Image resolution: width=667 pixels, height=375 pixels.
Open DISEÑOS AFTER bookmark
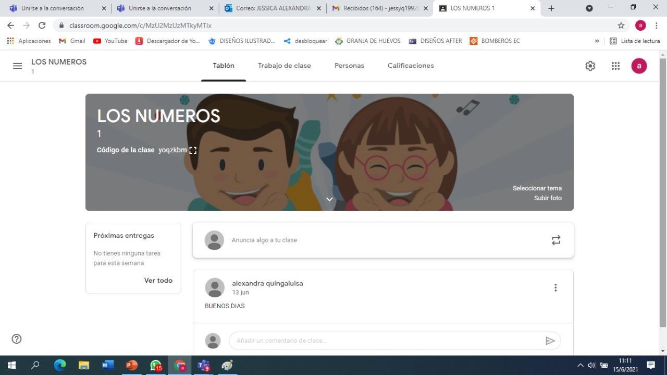435,41
